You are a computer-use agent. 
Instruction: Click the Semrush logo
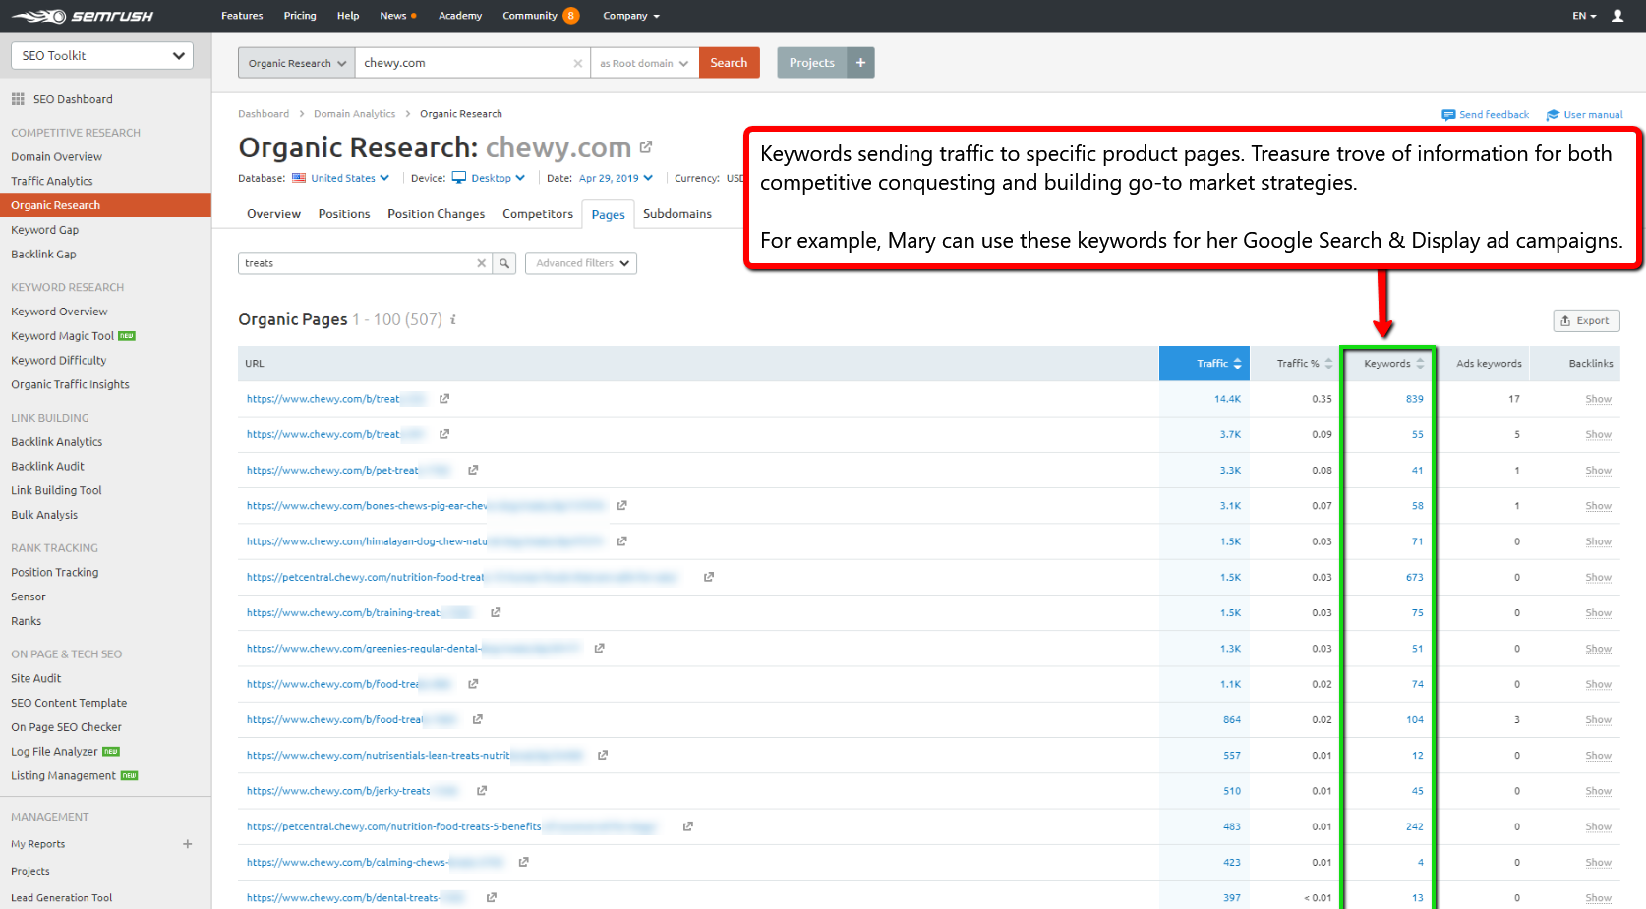(83, 16)
